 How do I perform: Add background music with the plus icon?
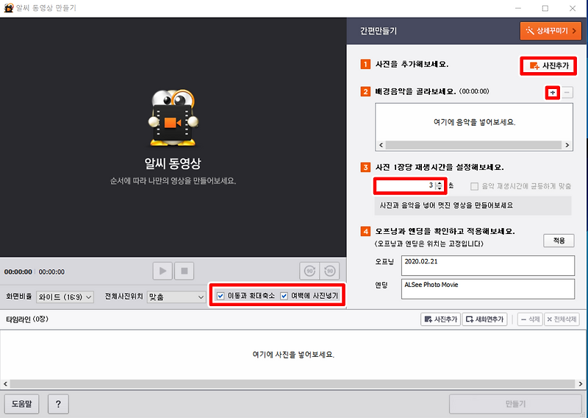click(553, 93)
